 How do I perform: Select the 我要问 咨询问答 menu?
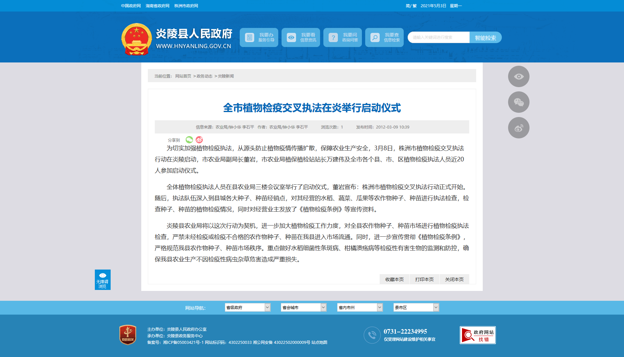[342, 37]
